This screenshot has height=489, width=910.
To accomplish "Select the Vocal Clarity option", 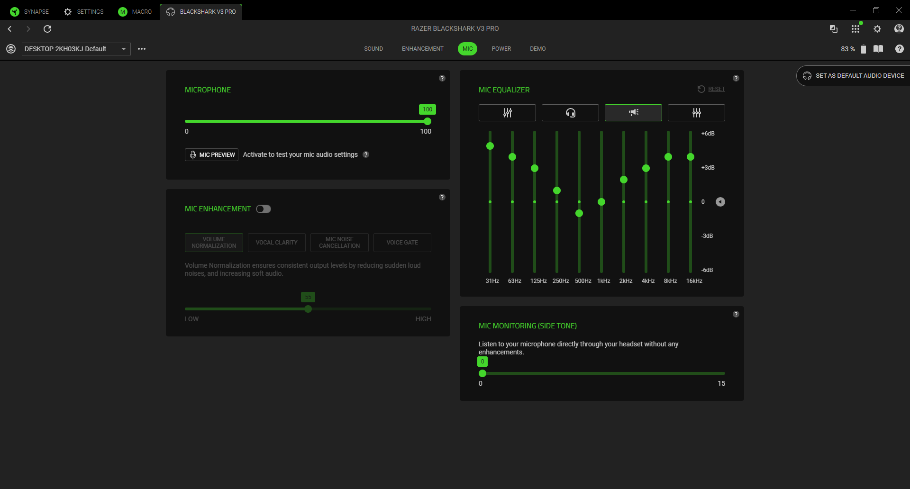I will 277,243.
